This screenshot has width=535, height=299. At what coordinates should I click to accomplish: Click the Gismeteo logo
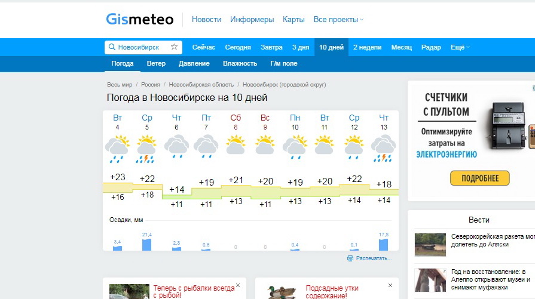(x=140, y=20)
